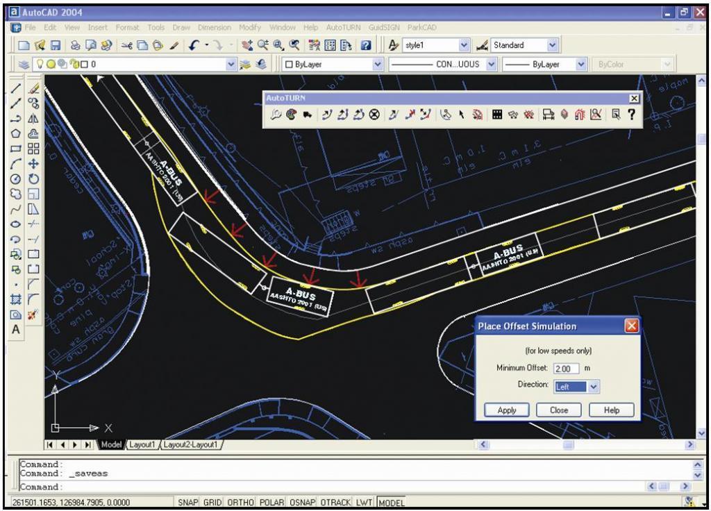
Task: Open the ParkCAD menu
Action: 421,27
